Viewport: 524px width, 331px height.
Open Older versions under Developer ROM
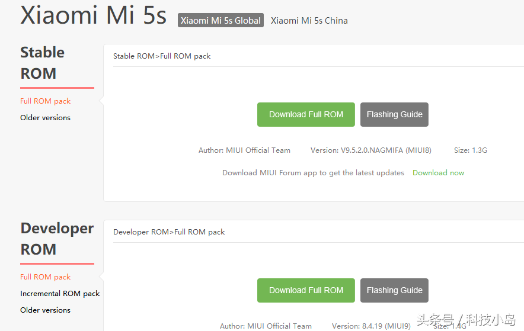click(x=45, y=310)
